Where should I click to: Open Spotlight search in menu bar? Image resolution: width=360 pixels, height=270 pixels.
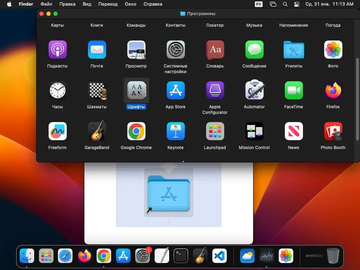[x=285, y=4]
